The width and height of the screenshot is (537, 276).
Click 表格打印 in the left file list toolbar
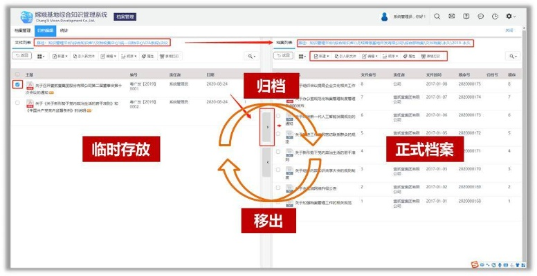click(170, 57)
